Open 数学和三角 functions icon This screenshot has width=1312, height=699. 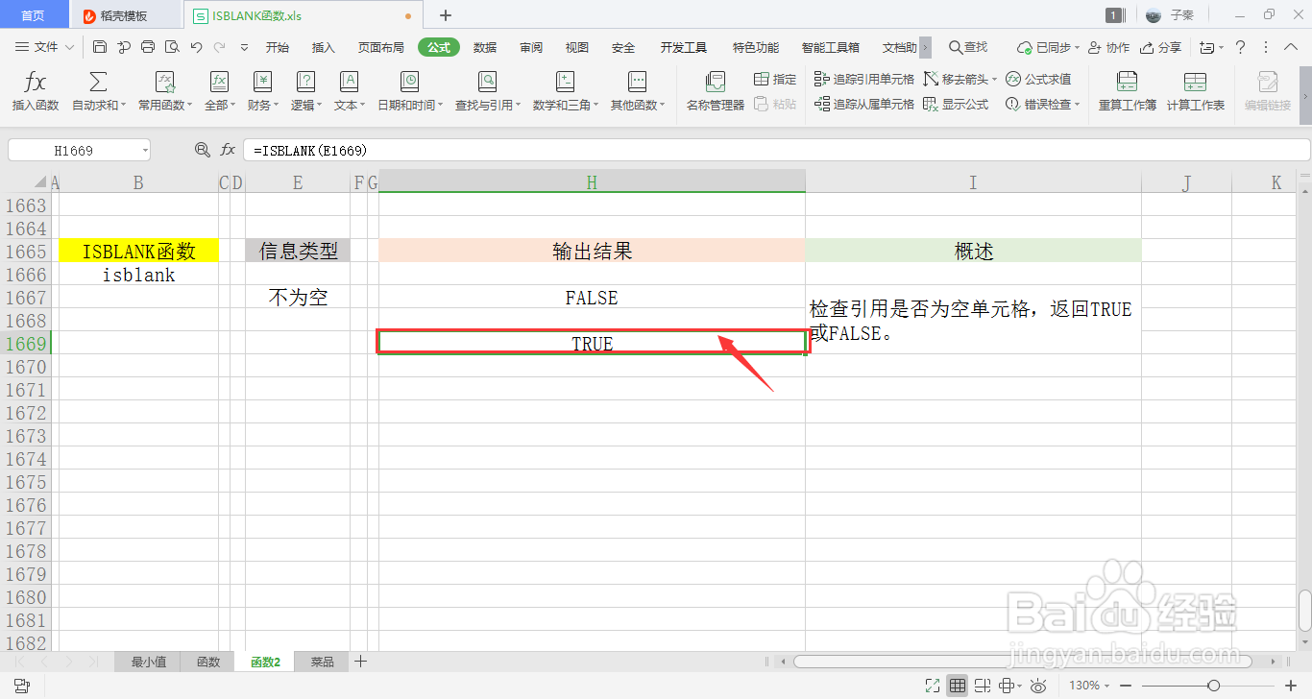pos(566,82)
